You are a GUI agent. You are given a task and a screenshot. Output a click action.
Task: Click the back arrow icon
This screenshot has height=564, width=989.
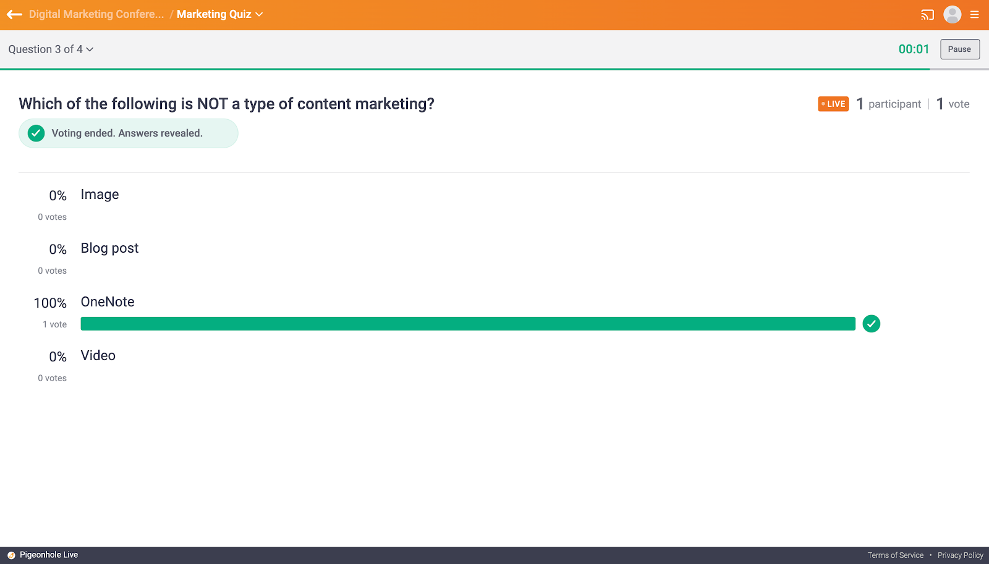click(14, 14)
